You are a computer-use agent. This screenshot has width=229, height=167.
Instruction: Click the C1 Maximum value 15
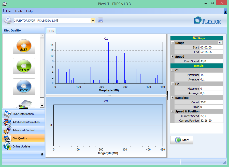coord(211,75)
